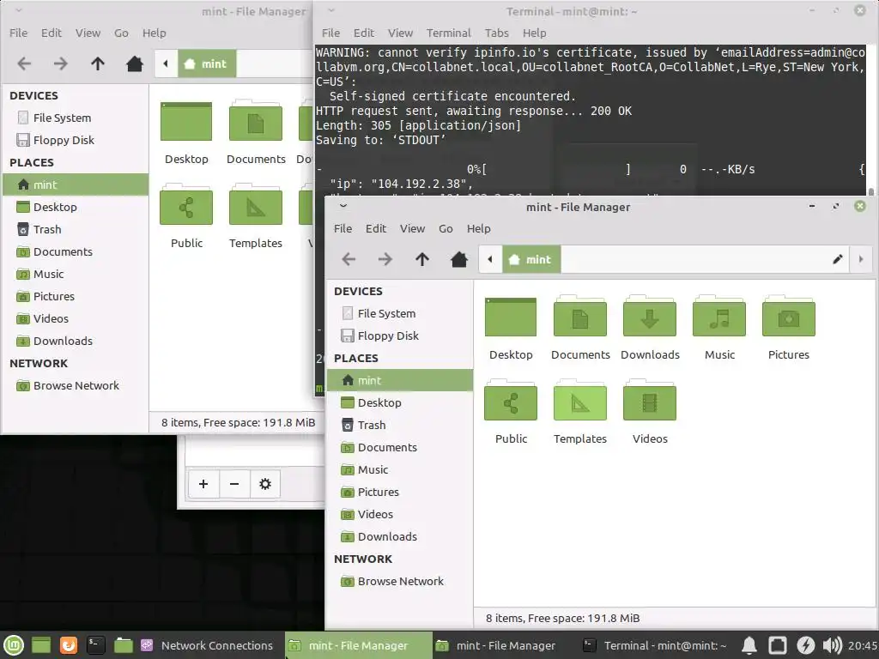879x659 pixels.
Task: Open Documents folder icon in front File Manager
Action: tap(580, 317)
